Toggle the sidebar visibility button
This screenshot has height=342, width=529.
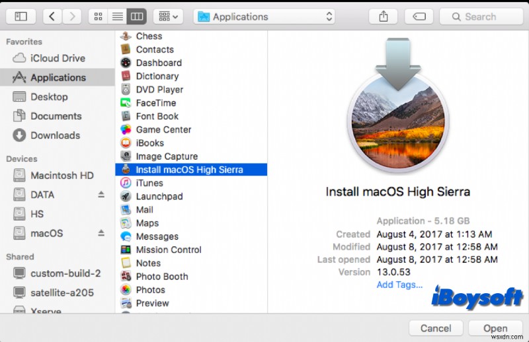(21, 17)
